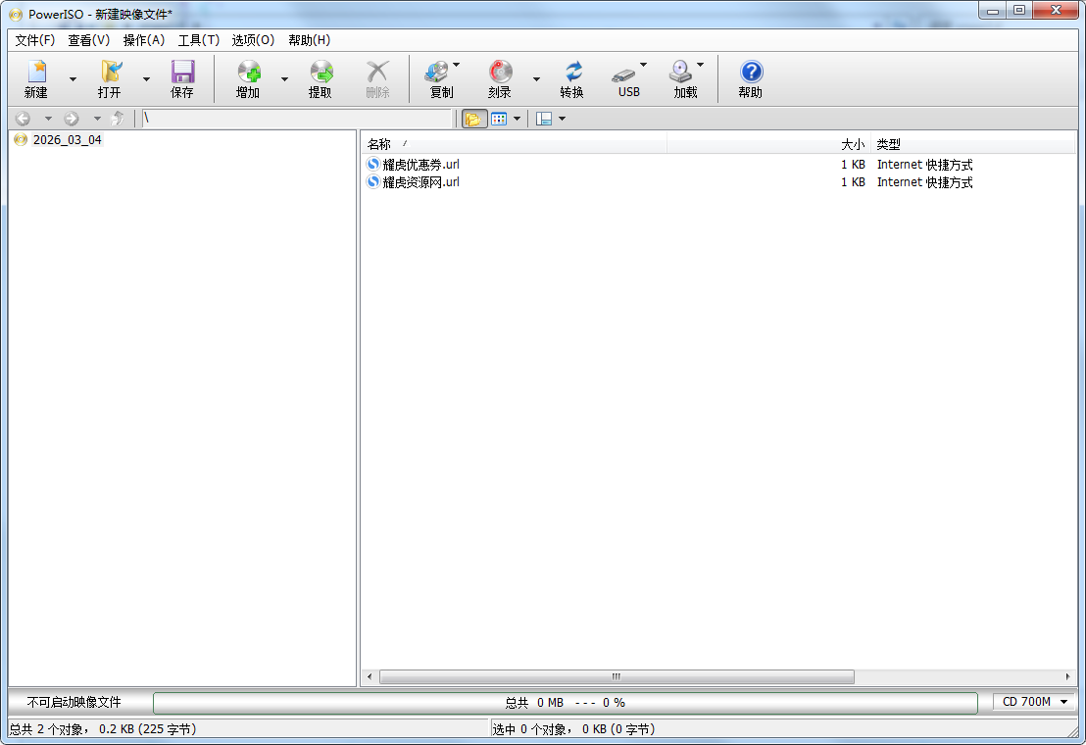Extract files with the 提取 icon
Screen dimensions: 1086x745
pos(321,78)
